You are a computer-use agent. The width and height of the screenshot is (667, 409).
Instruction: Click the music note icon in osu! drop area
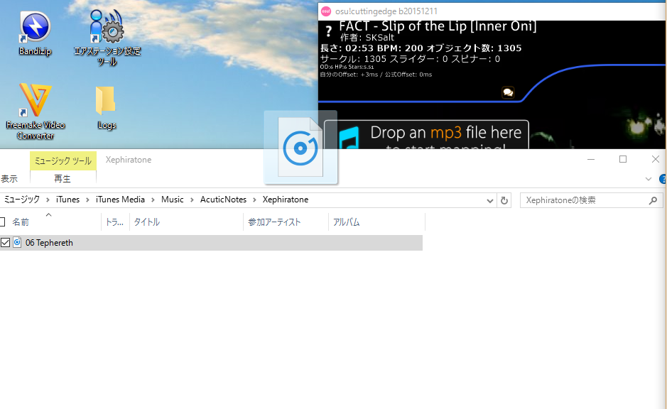(349, 138)
